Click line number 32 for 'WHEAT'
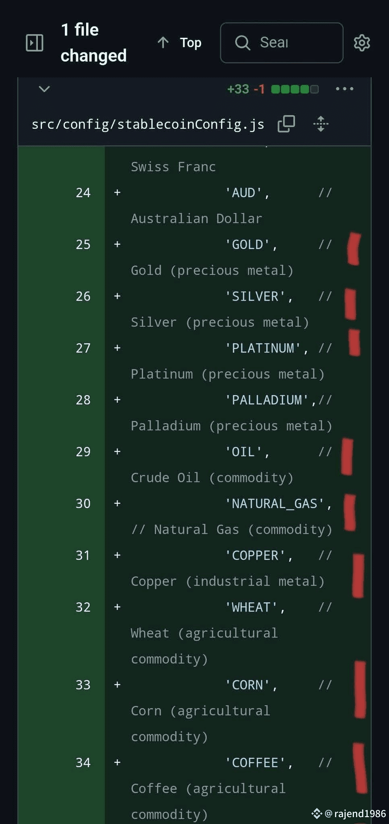The image size is (389, 824). 83,607
